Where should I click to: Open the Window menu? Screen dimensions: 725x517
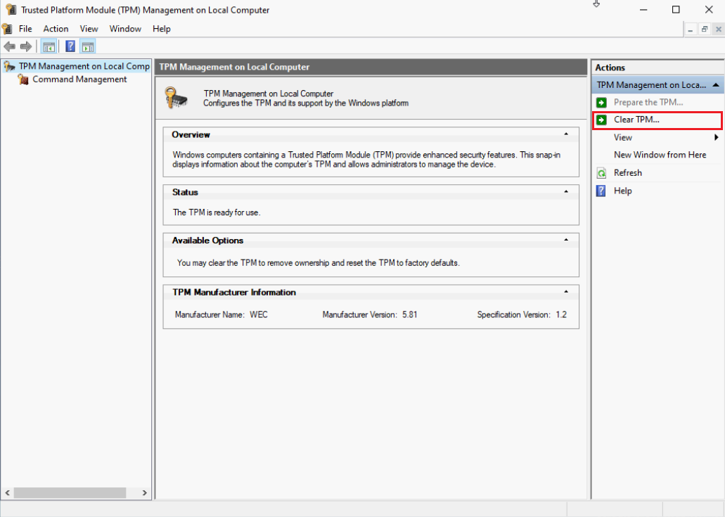click(x=125, y=29)
